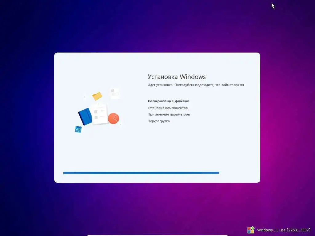315x236 pixels.
Task: Click the 'Установка Windows' heading
Action: pos(177,77)
